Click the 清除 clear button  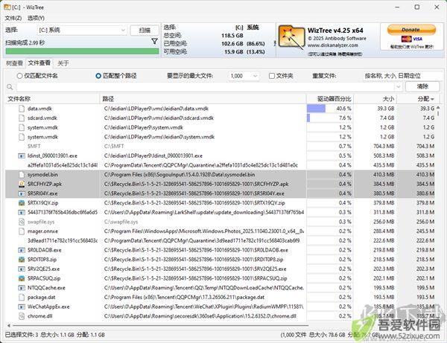pos(422,86)
